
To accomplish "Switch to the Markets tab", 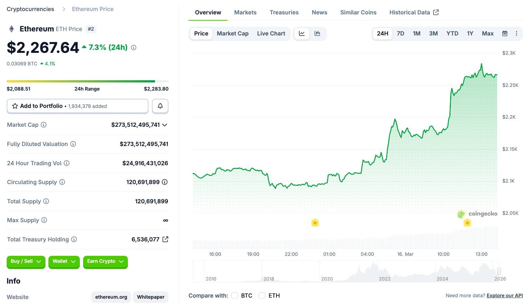I will (245, 12).
